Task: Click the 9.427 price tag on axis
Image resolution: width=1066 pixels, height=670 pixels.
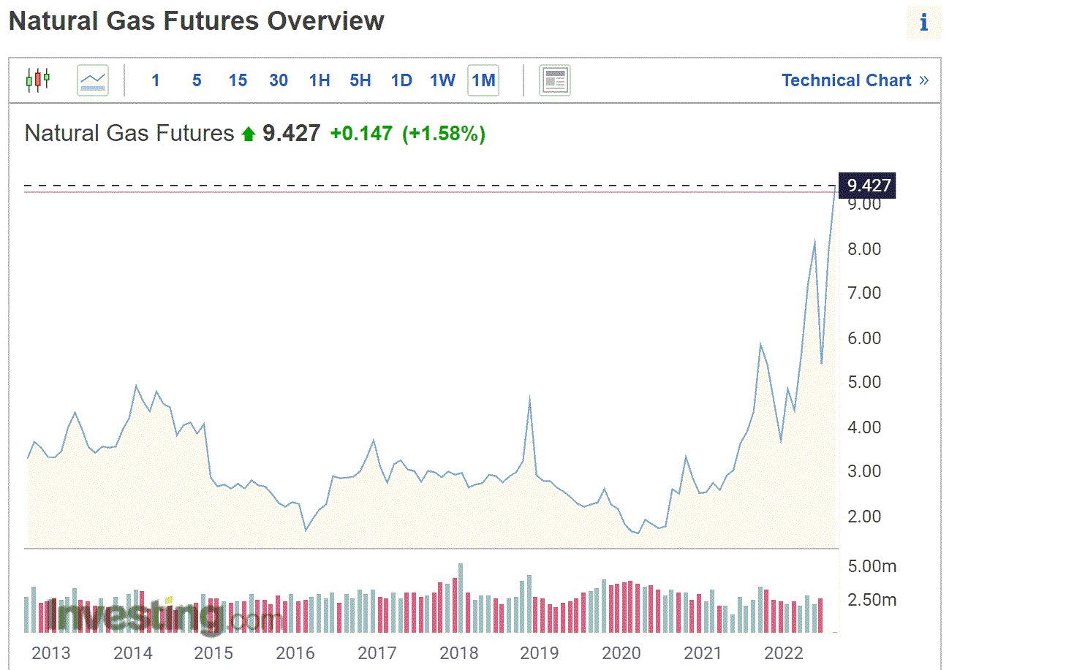Action: pos(867,186)
